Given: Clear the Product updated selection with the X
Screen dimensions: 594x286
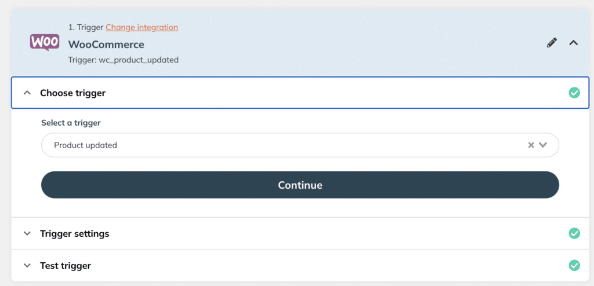Looking at the screenshot, I should [x=531, y=145].
